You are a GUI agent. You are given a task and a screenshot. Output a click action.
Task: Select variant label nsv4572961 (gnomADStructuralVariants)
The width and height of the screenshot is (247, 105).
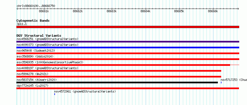[x=85, y=91]
